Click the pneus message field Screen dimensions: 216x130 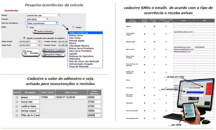click(x=30, y=97)
